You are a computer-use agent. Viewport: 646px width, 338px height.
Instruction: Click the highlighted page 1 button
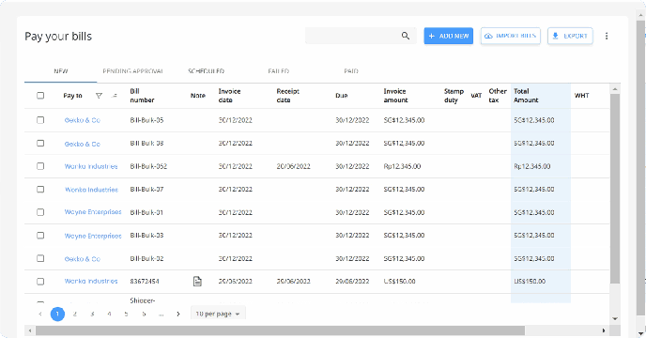tap(57, 315)
